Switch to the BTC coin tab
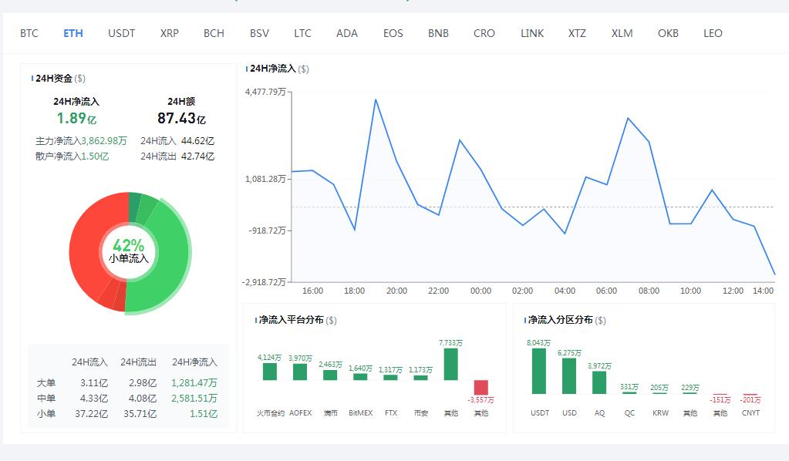Image resolution: width=789 pixels, height=461 pixels. click(x=29, y=33)
